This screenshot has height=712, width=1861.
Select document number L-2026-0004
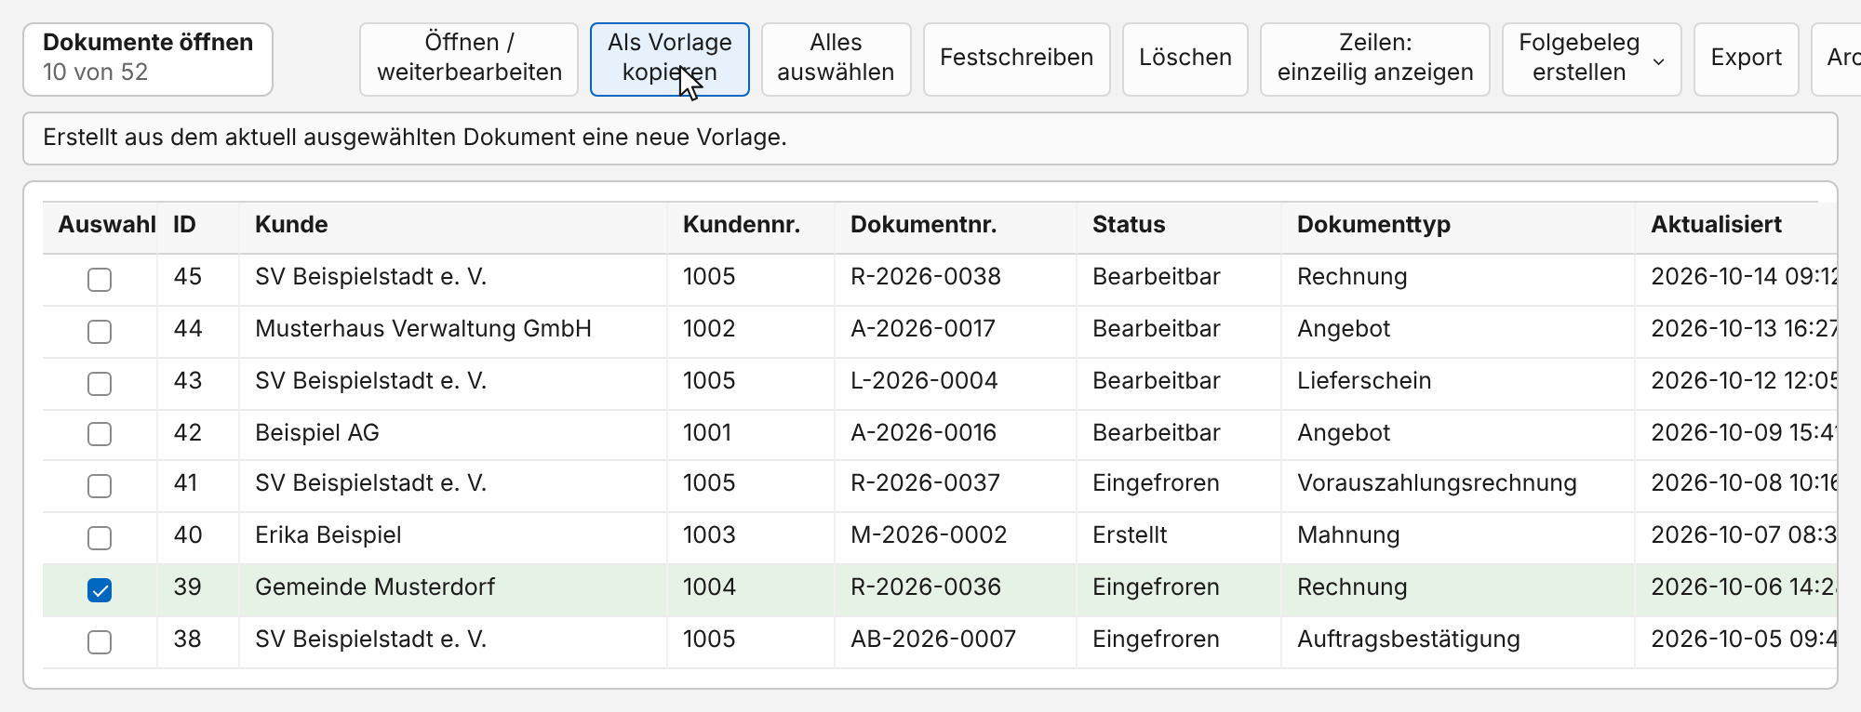[924, 381]
